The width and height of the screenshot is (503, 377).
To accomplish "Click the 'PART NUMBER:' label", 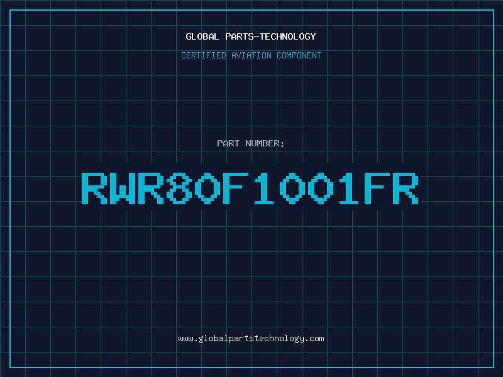I will point(251,143).
